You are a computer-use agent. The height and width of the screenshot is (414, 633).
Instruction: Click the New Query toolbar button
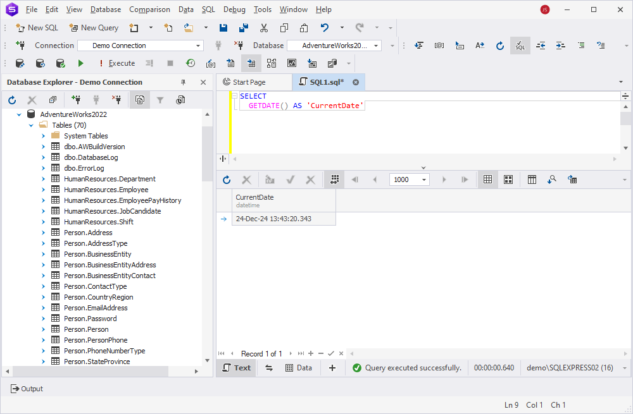click(x=94, y=27)
